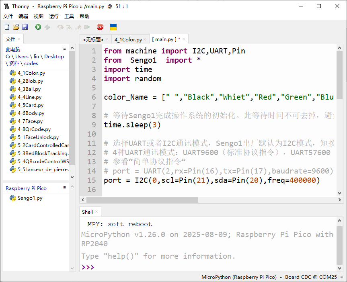
Task: Close the main.py tab
Action: [x=184, y=39]
